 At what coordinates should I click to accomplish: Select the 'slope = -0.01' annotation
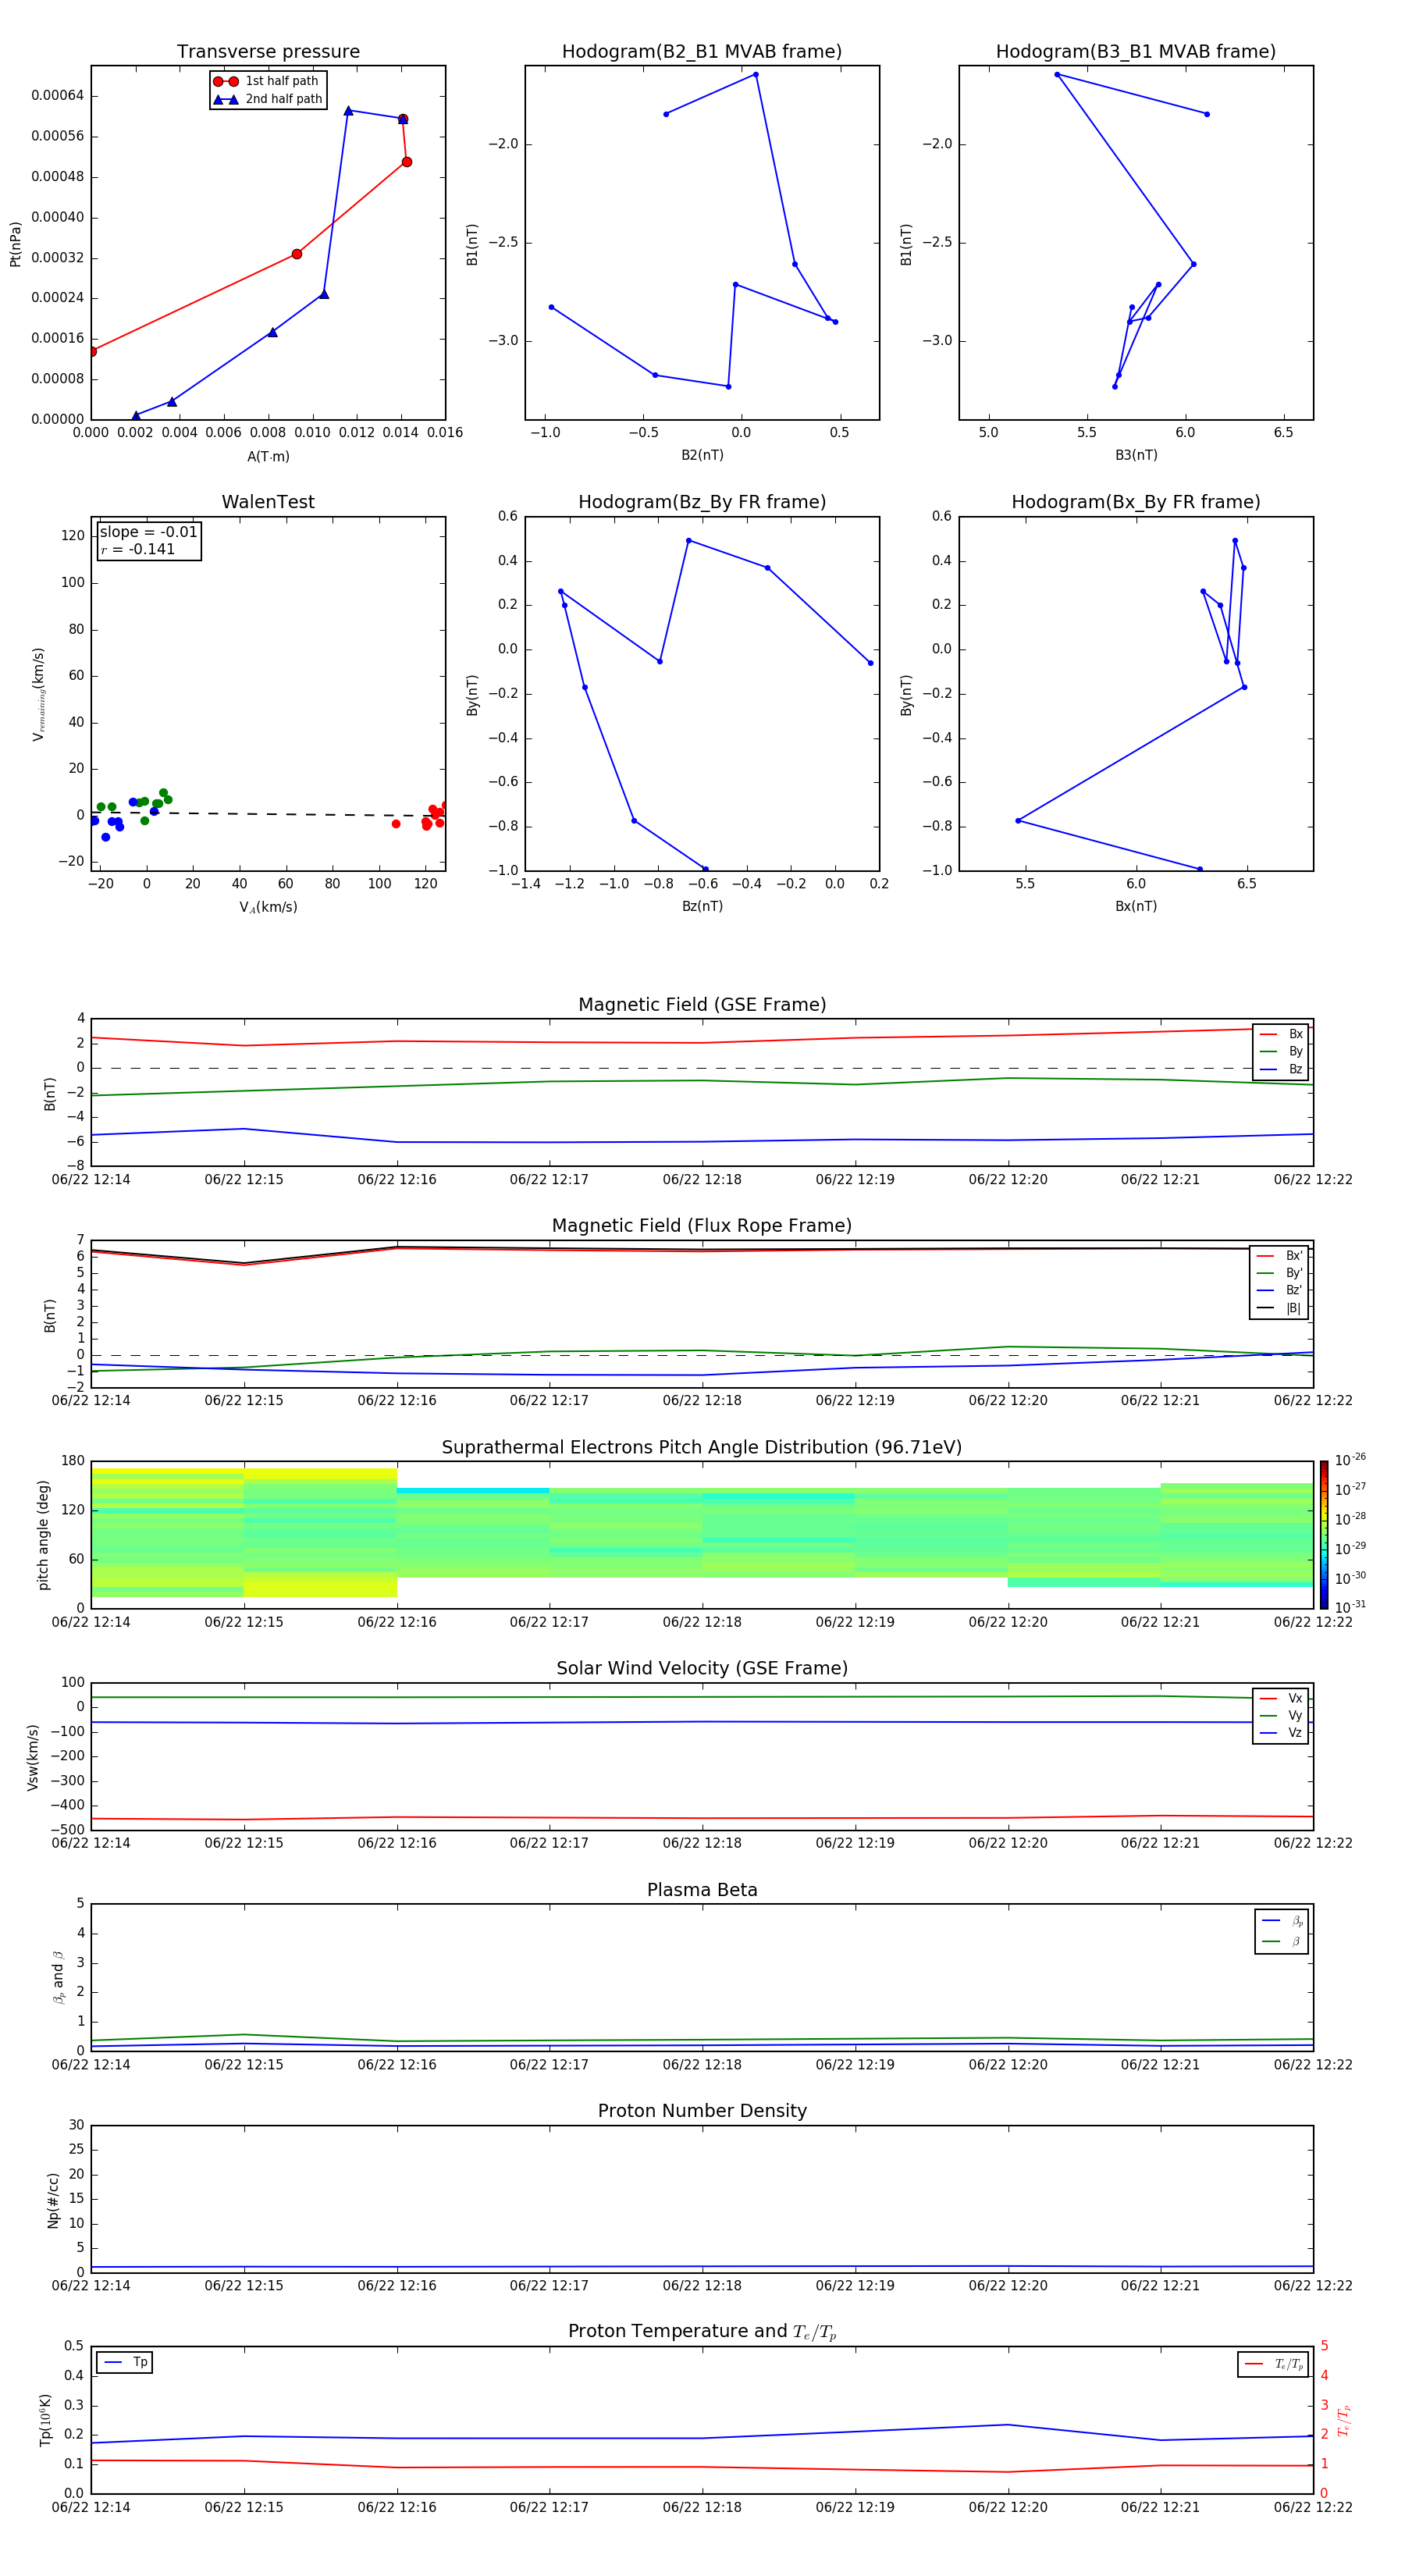pyautogui.click(x=149, y=532)
